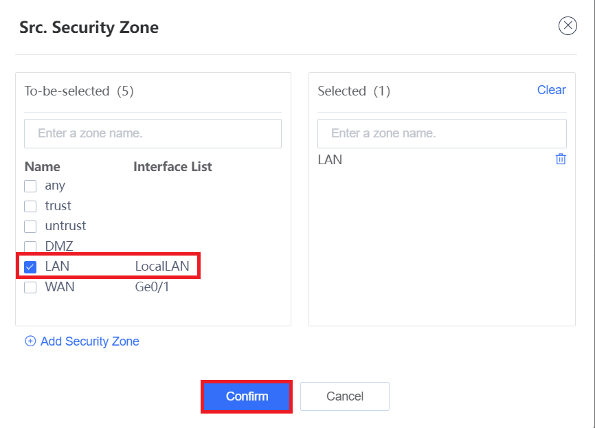Close the Src. Security Zone dialog

point(568,26)
